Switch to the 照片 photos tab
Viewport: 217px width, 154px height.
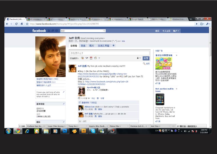click(x=91, y=46)
